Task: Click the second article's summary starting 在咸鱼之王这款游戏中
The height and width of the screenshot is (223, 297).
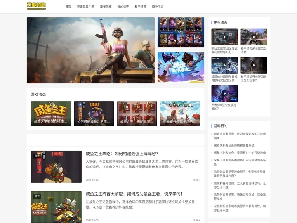Action: click(140, 204)
